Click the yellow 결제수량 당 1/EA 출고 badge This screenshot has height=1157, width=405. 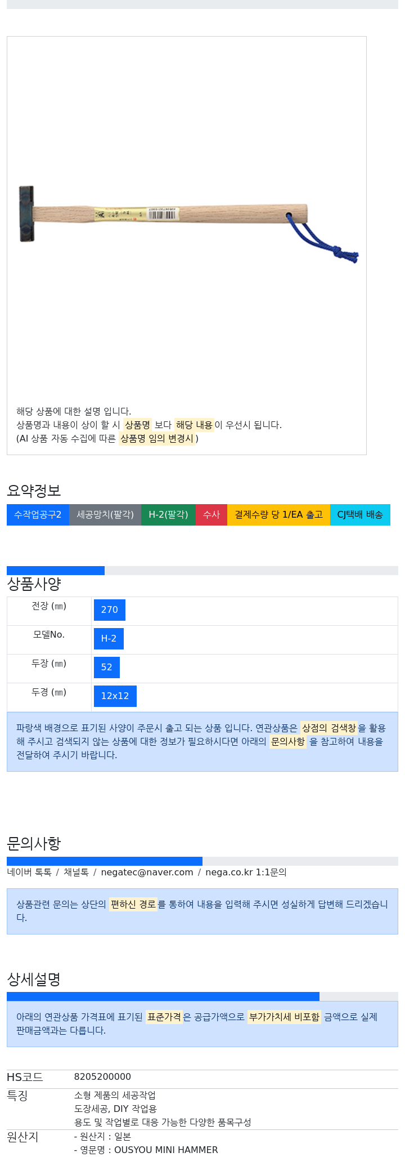click(278, 515)
